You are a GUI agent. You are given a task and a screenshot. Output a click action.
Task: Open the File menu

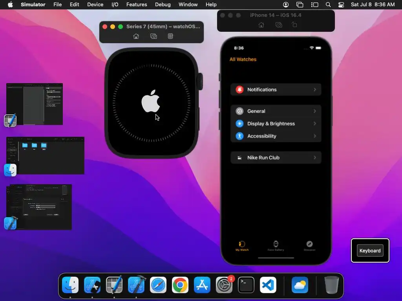57,5
